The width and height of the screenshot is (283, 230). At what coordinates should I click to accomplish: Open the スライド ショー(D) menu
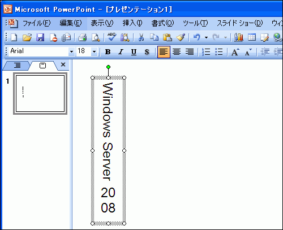pyautogui.click(x=240, y=23)
